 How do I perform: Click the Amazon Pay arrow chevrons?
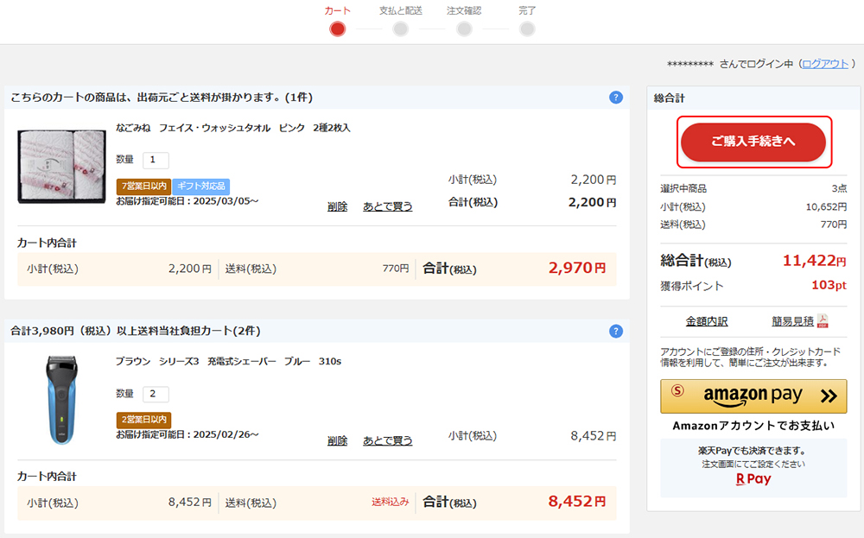click(829, 396)
